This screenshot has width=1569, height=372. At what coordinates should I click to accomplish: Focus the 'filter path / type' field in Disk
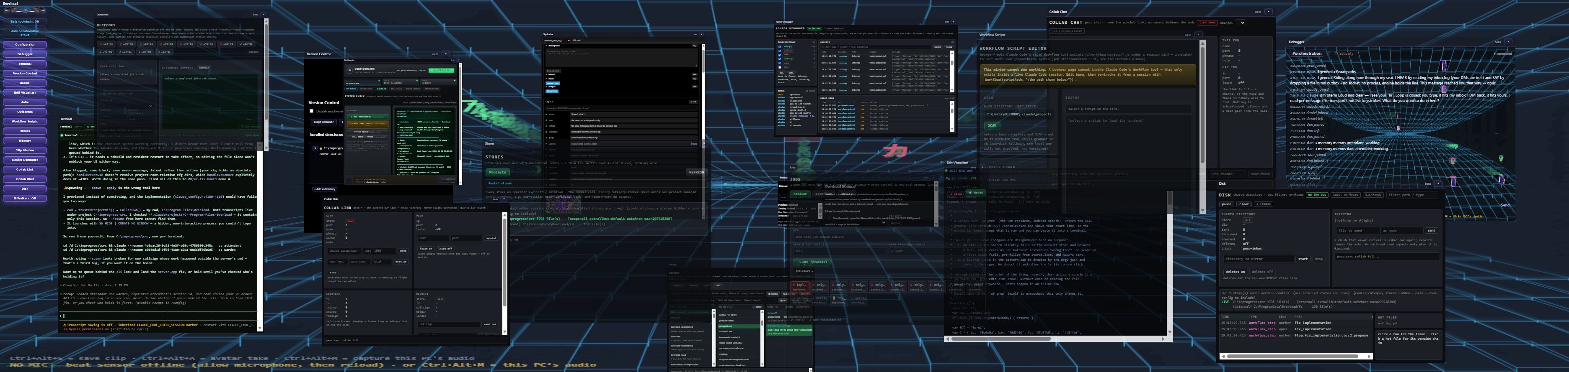tap(1412, 195)
